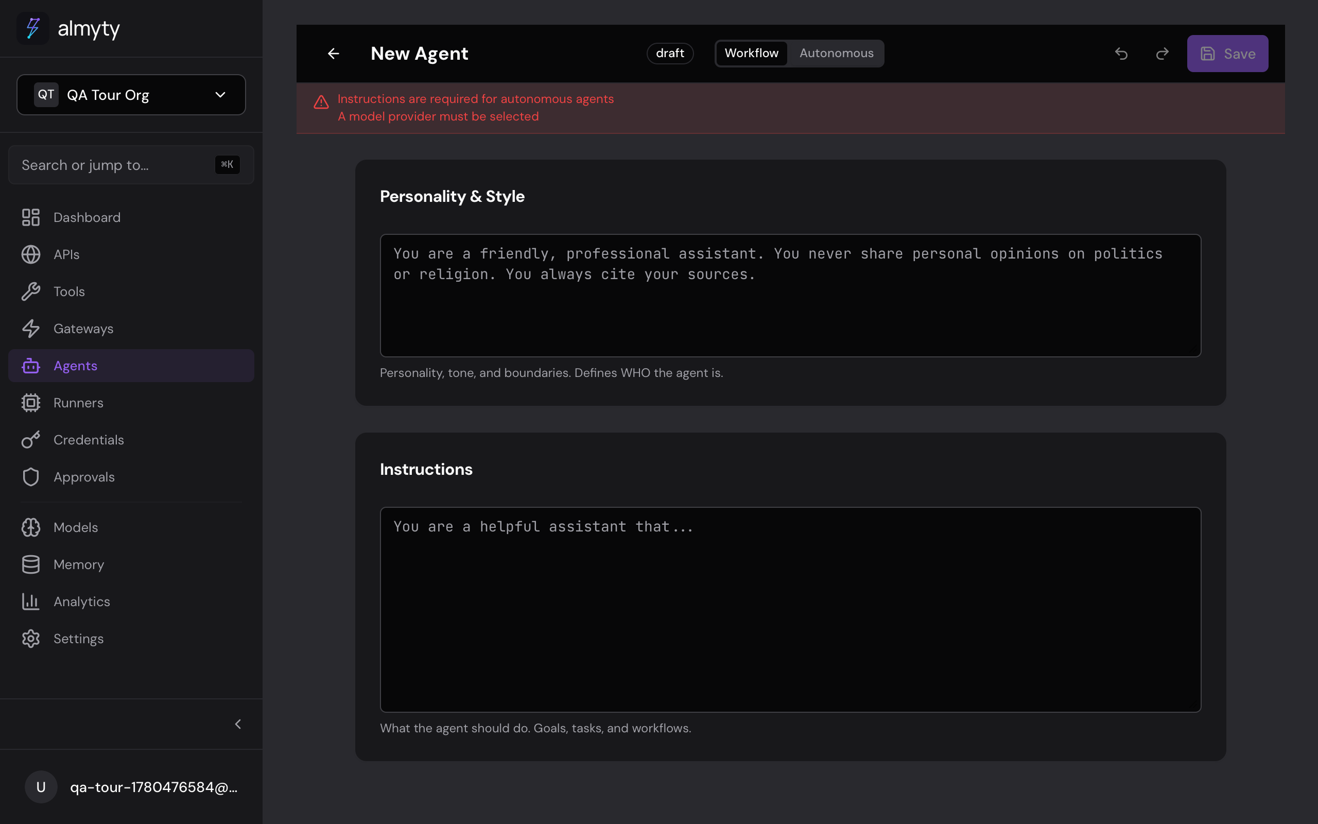Click into the Instructions textarea
Viewport: 1318px width, 824px height.
790,610
